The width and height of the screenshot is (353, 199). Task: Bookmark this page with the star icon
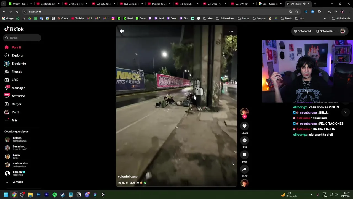click(x=297, y=12)
